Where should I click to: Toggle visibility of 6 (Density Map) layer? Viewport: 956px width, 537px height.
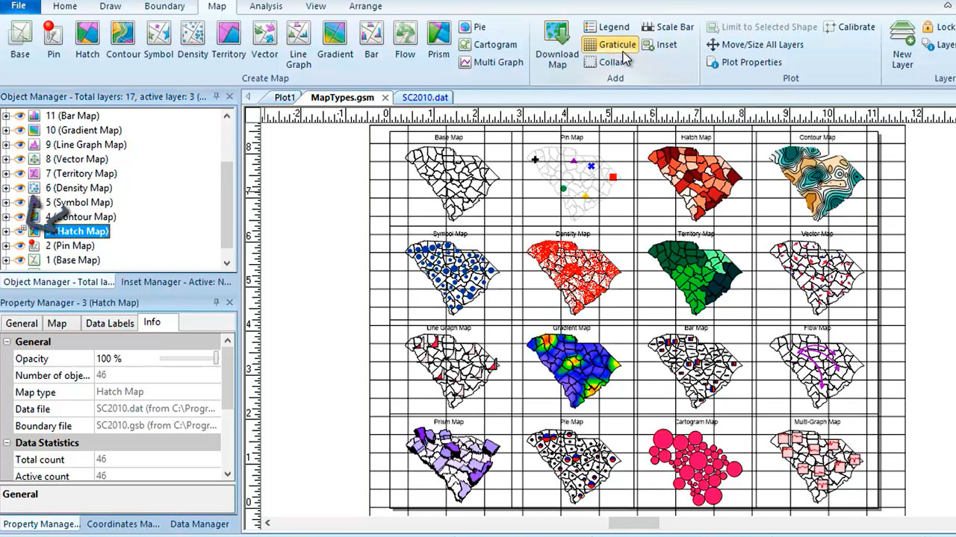point(19,189)
